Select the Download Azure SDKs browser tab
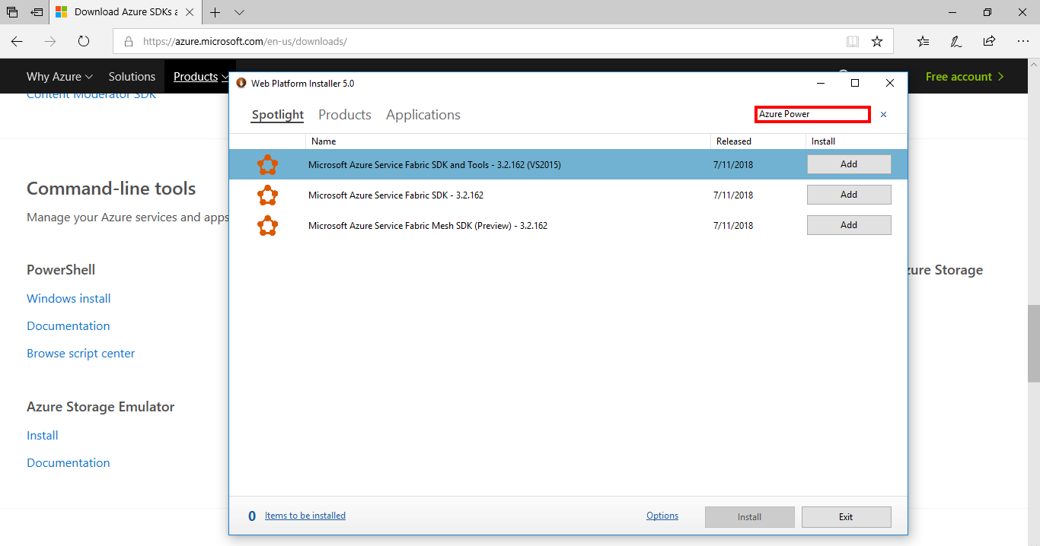Image resolution: width=1040 pixels, height=546 pixels. (126, 12)
